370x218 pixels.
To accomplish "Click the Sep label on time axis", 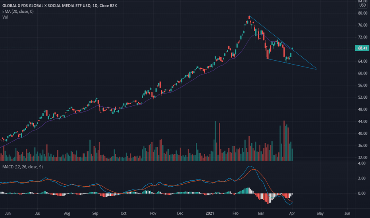I will (x=95, y=213).
